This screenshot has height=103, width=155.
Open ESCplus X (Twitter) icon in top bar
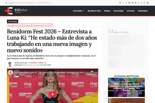[123, 3]
